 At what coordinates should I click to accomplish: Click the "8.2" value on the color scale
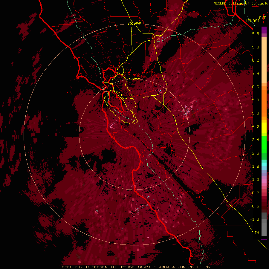[x=256, y=60]
